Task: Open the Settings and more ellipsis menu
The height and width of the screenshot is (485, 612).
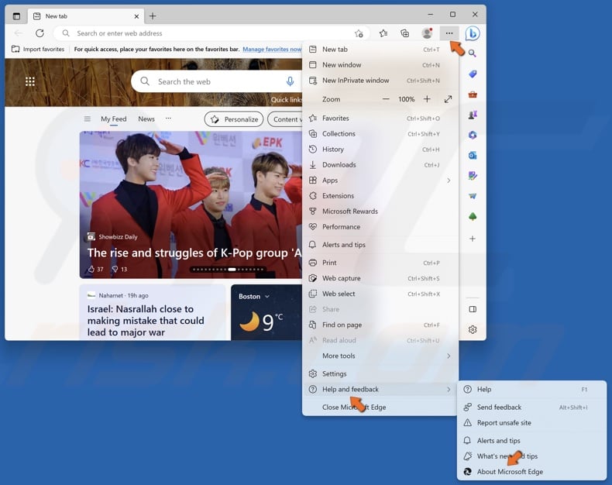Action: pos(449,33)
